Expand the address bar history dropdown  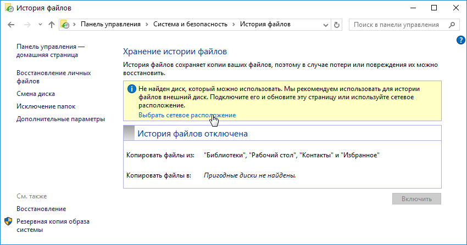point(325,25)
